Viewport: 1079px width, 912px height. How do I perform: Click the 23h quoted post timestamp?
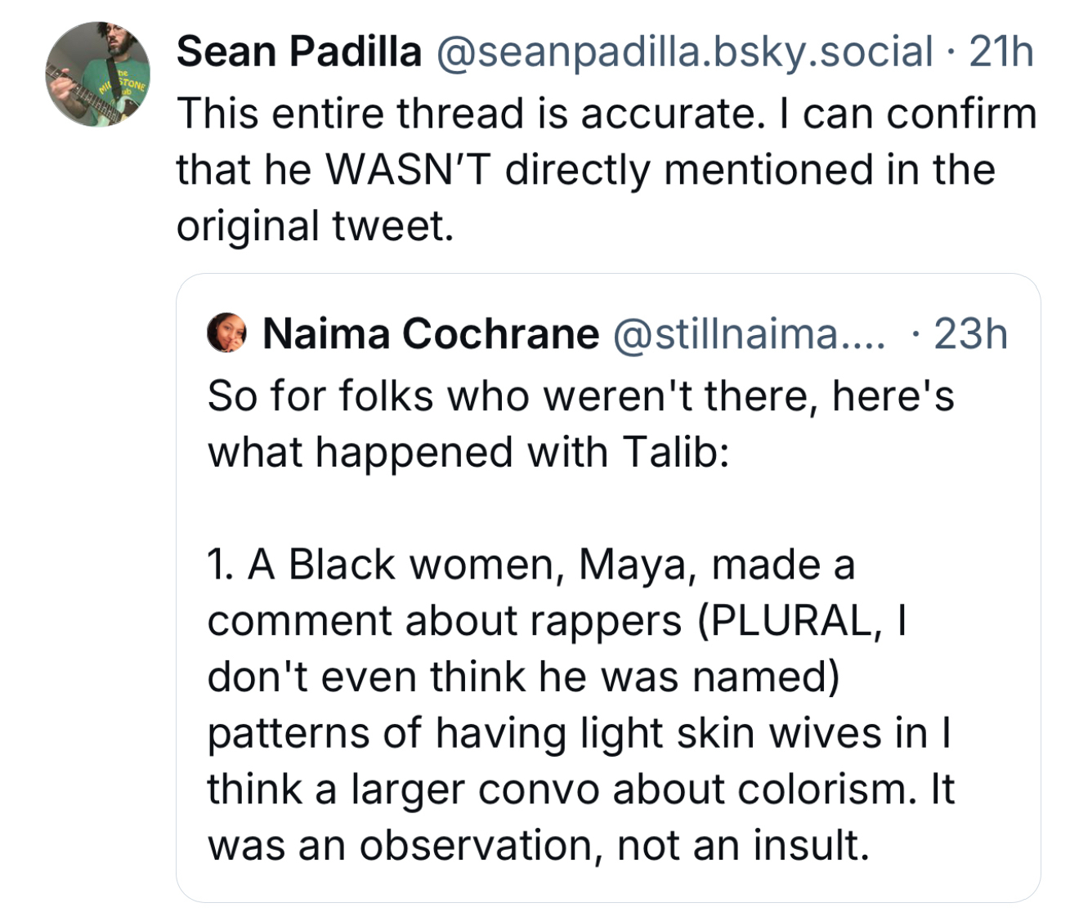(969, 334)
